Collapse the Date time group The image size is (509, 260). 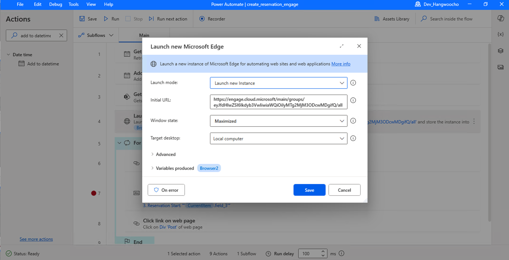(x=8, y=54)
